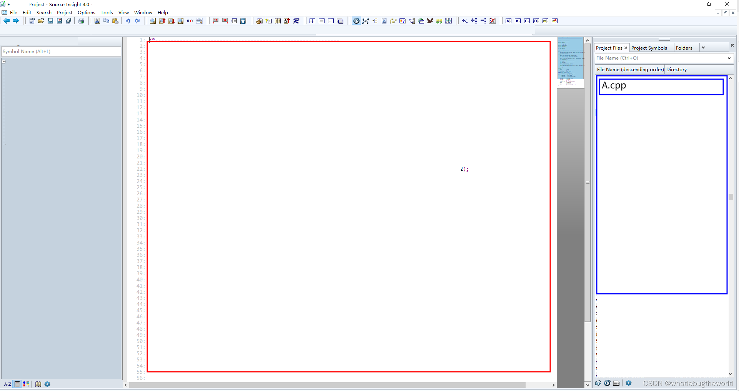Image resolution: width=739 pixels, height=391 pixels.
Task: Redo the last undone edit
Action: tap(137, 21)
